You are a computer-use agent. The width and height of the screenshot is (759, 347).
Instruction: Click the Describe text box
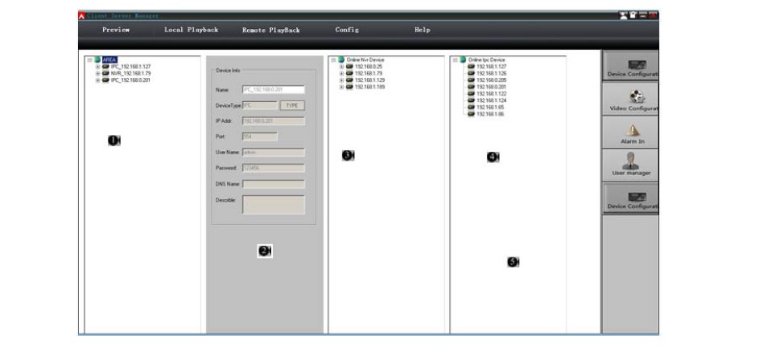(x=274, y=205)
